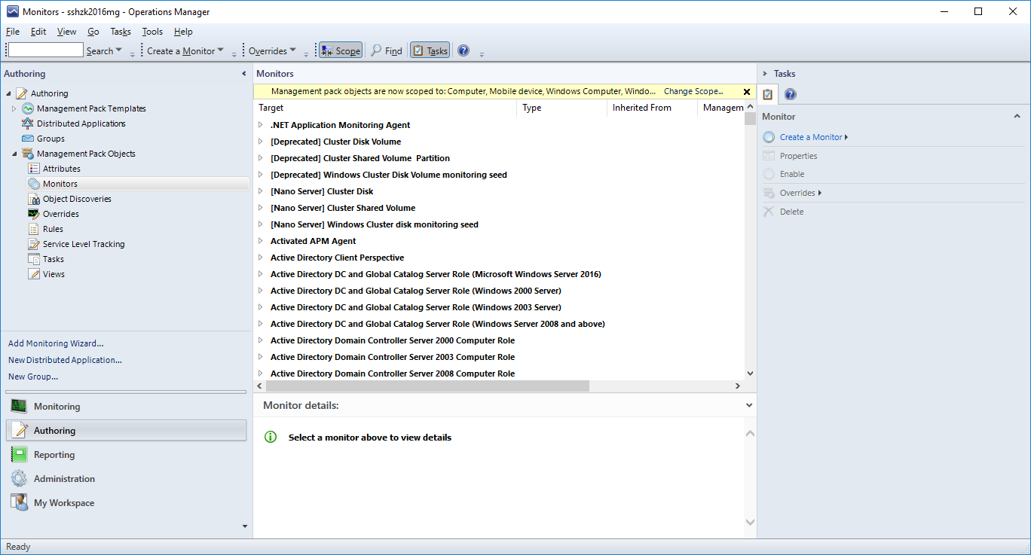Click the Distributed Applications icon

28,124
